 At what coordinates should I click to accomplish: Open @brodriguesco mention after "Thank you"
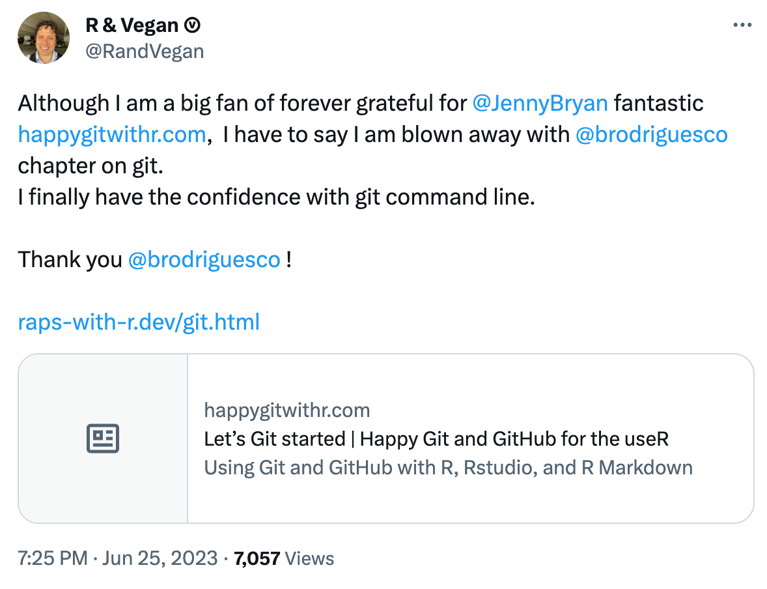point(204,259)
